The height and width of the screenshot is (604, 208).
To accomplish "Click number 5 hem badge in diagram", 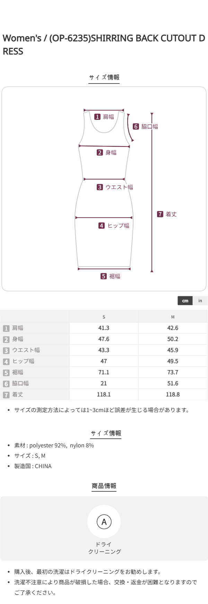I will (x=104, y=276).
